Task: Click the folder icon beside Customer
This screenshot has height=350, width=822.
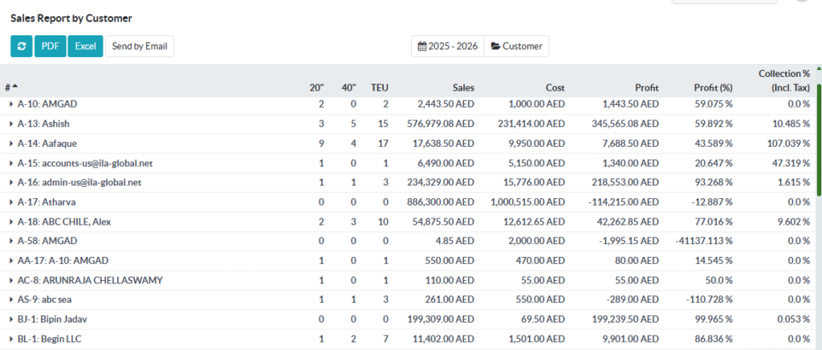Action: [x=495, y=47]
